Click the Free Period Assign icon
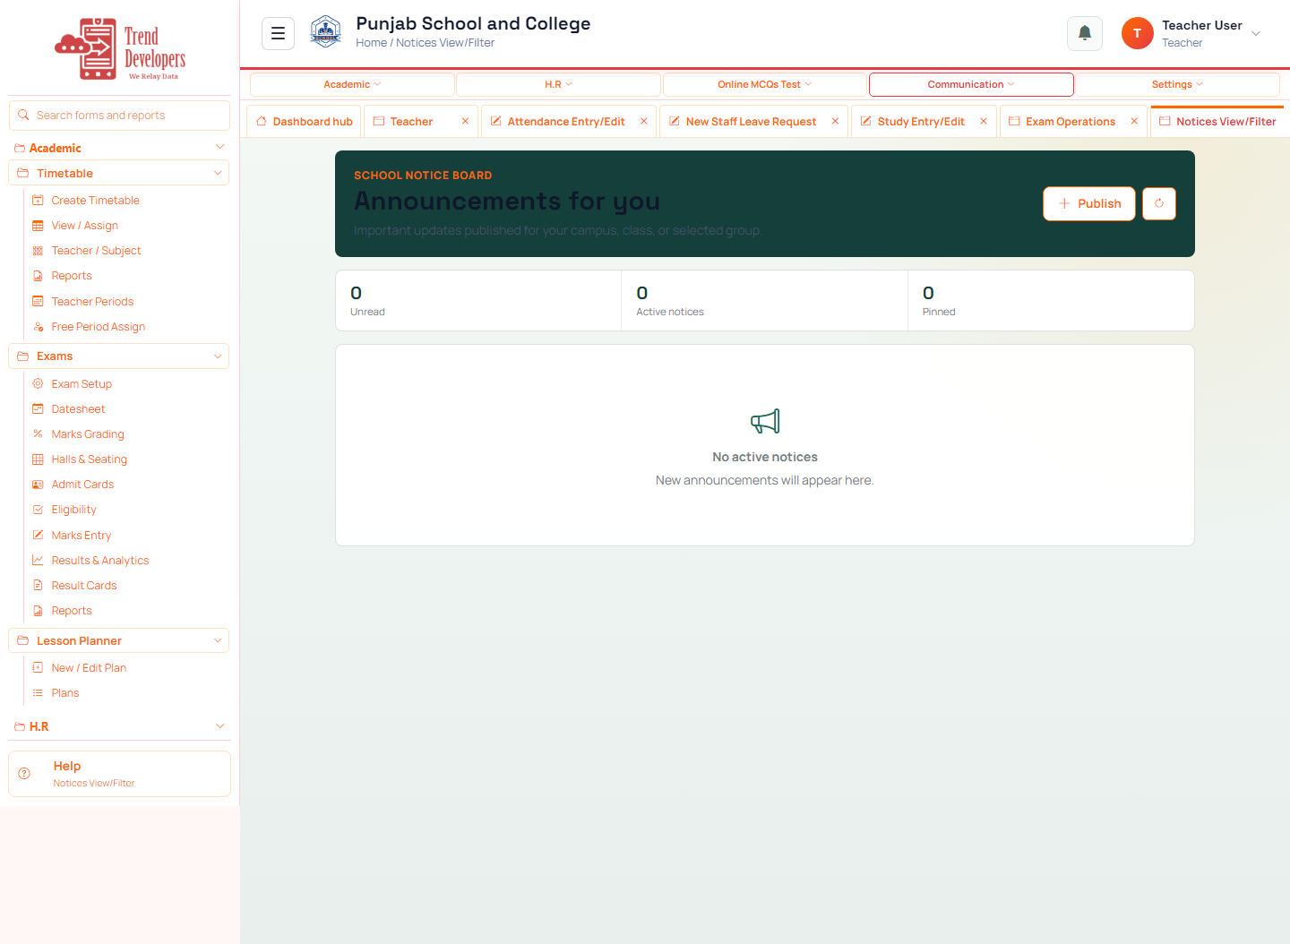This screenshot has height=944, width=1290. pyautogui.click(x=38, y=327)
